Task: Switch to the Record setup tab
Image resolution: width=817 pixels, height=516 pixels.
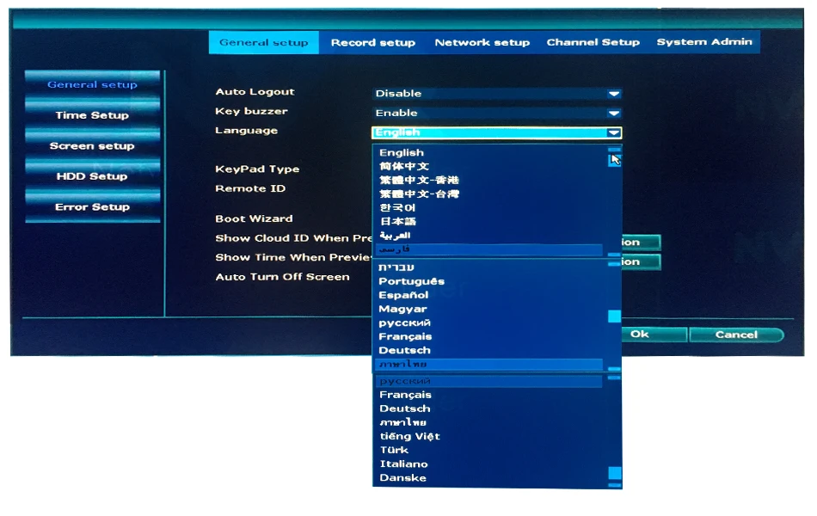Action: pyautogui.click(x=373, y=42)
